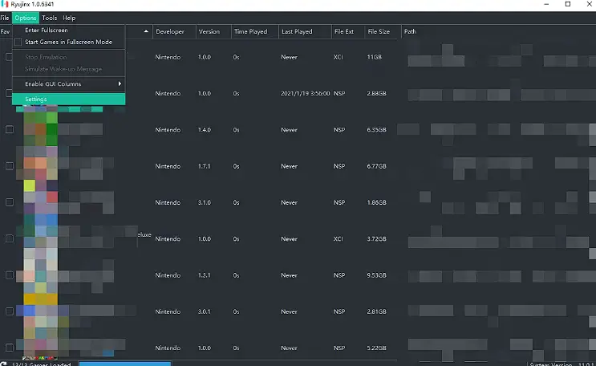596x366 pixels.
Task: Click the pixelated icon of the 1.4.0 game
Action: [40, 130]
